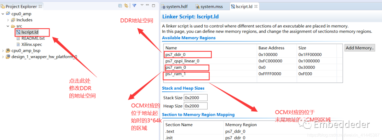Screen dimensions: 382x140
Task: Click the Xilinx.spec file icon
Action: (18, 44)
